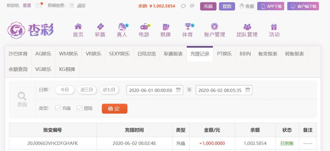Image resolution: width=330 pixels, height=151 pixels.
Task: Open 体育 sports trophy icon
Action: pos(188,27)
